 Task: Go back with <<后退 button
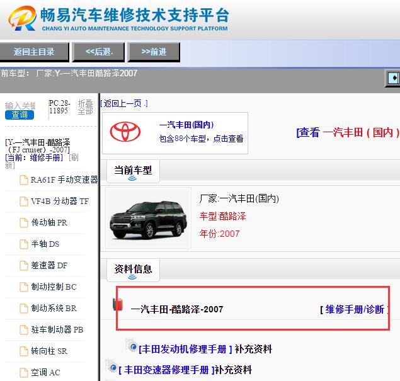coord(98,52)
